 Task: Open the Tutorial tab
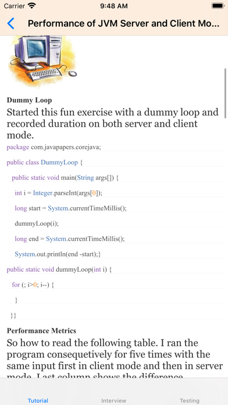[x=38, y=400]
